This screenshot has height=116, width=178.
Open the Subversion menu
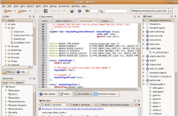pyautogui.click(x=64, y=6)
